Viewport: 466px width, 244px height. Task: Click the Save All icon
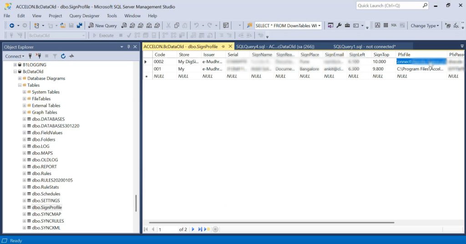[79, 25]
